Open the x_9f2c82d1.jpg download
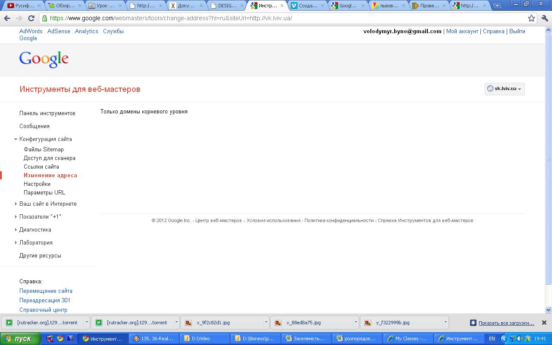 pos(221,323)
